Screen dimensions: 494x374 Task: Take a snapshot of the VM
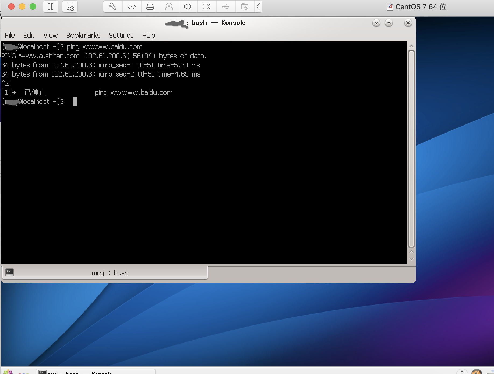[x=70, y=6]
